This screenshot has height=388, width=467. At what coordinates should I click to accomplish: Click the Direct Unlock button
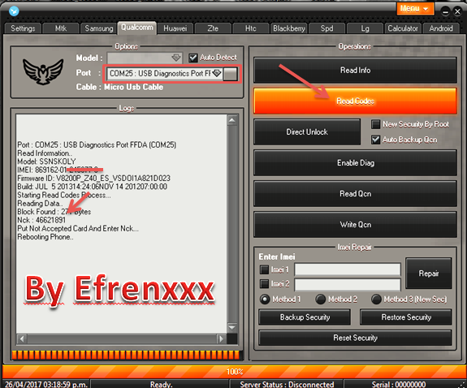click(x=307, y=132)
